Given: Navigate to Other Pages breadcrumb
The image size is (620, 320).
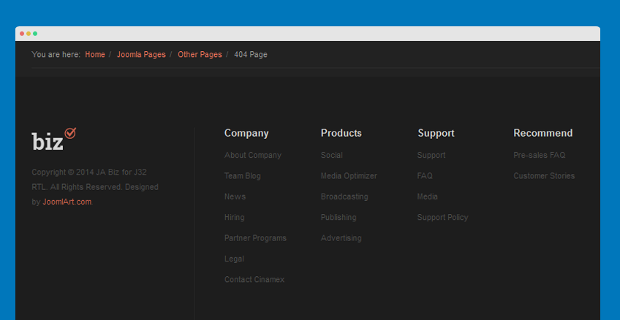Looking at the screenshot, I should click(200, 55).
